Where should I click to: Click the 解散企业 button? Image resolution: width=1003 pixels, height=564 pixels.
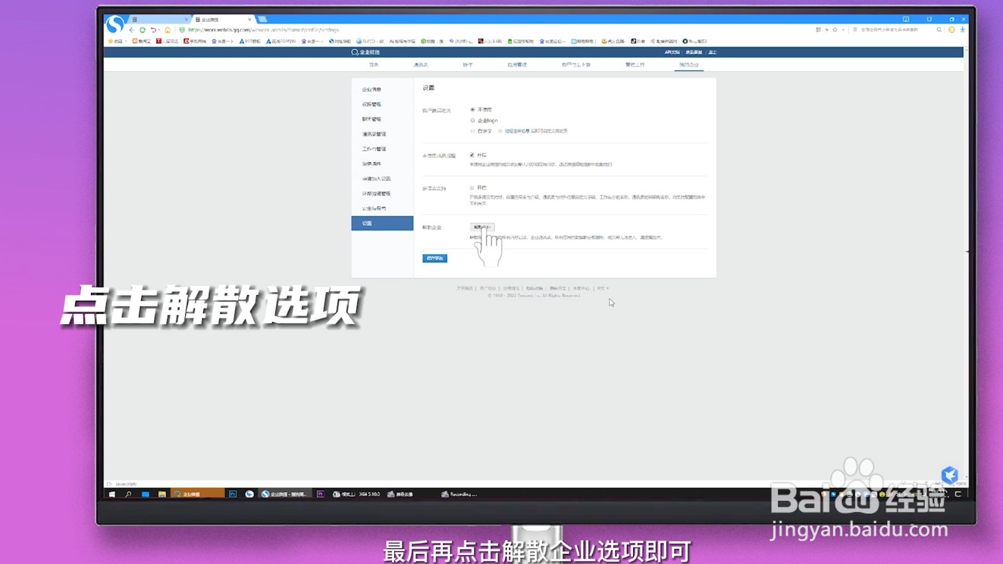pyautogui.click(x=482, y=227)
